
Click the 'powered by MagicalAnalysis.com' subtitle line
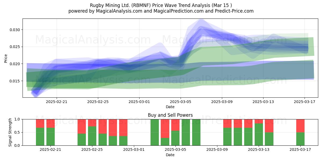[x=161, y=11]
